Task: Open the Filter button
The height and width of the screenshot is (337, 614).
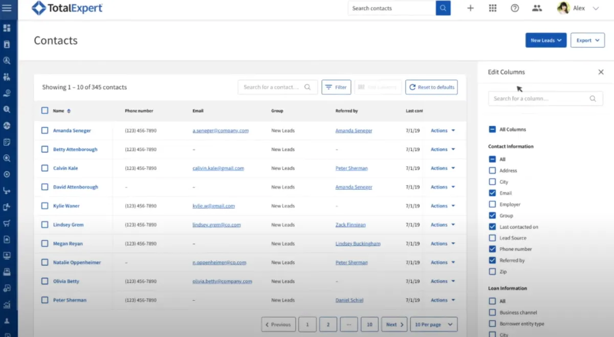Action: [336, 87]
